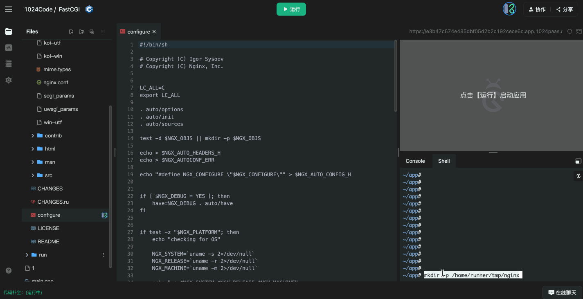Click the 协作 collaborate button
583x299 pixels.
537,9
